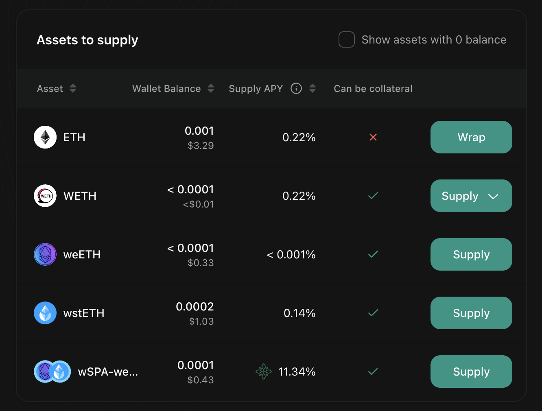Sort by Supply APY column arrows
Screen dimensions: 542x411
click(313, 88)
